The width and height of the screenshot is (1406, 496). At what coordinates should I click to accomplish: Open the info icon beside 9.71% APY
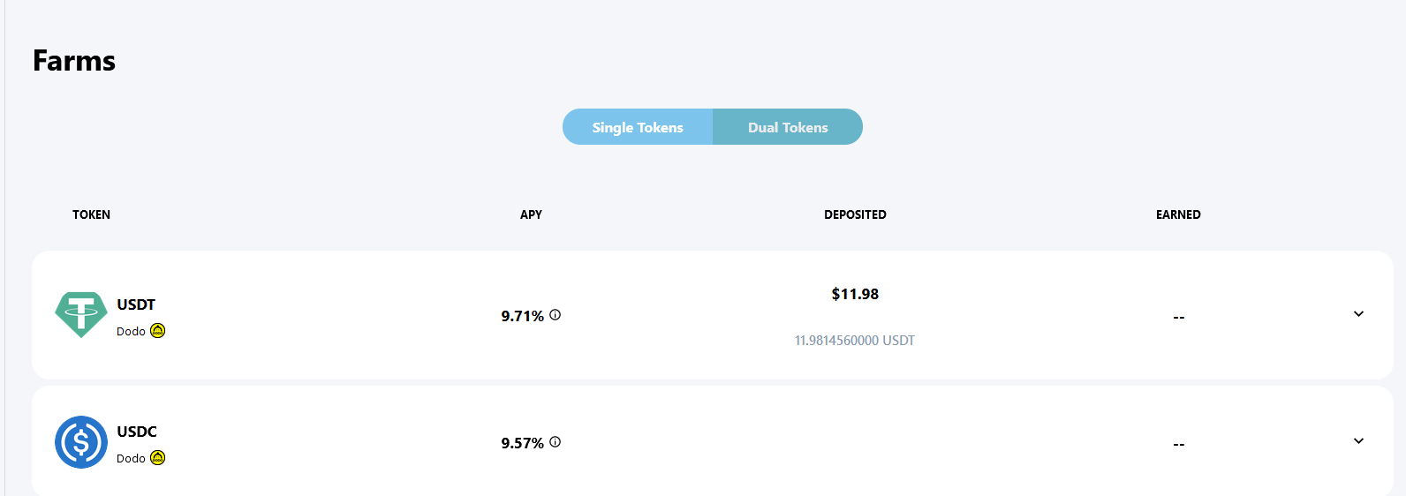[x=556, y=315]
